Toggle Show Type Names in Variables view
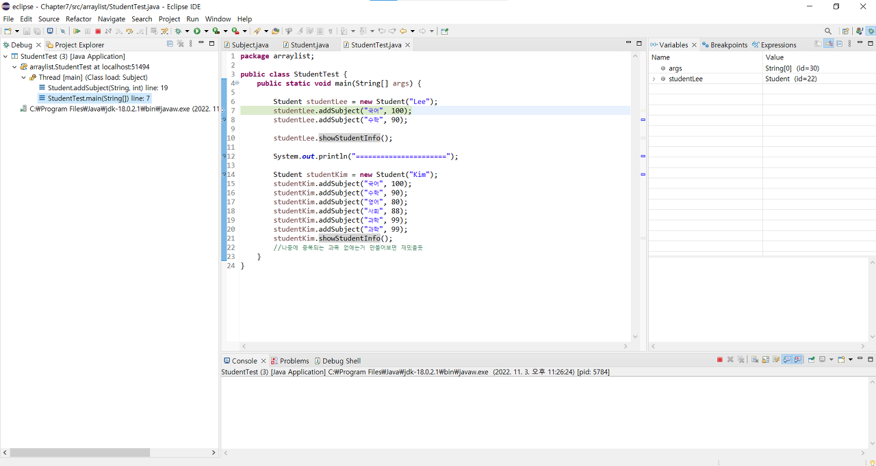Screen dimensions: 876x466 coord(818,44)
